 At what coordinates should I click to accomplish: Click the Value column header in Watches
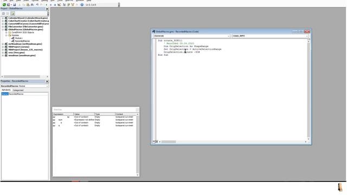(x=84, y=114)
